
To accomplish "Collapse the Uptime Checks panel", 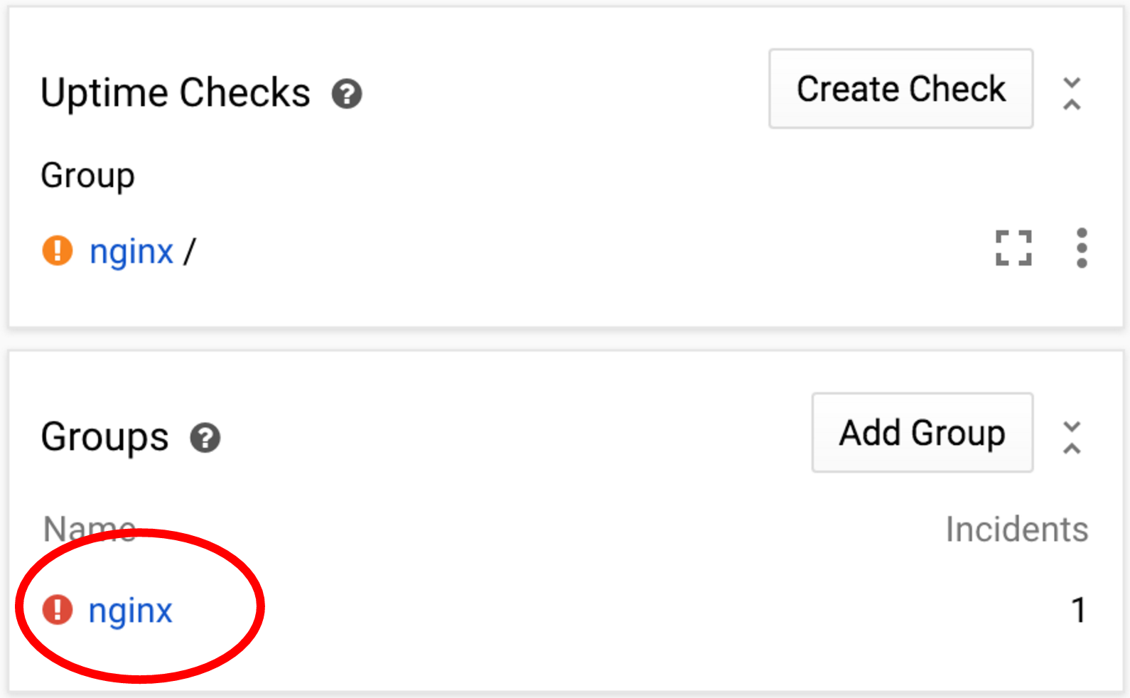I will 1072,94.
